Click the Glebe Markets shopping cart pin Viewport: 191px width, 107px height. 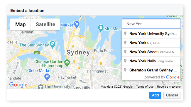(47, 77)
